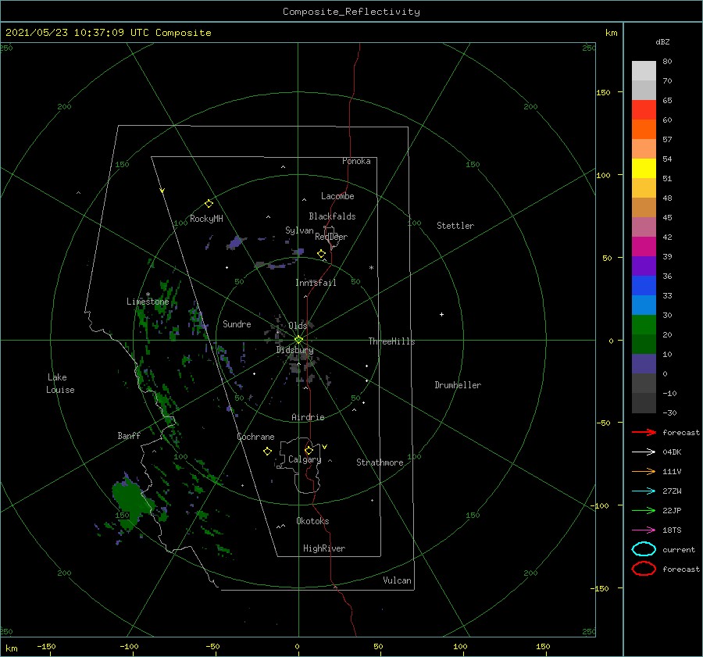Screen dimensions: 703x657
Task: Click the HighRiver city label
Action: tap(324, 548)
